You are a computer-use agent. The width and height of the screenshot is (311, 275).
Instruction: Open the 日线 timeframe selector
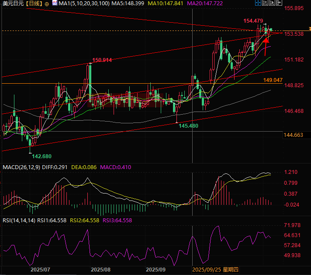[33, 3]
